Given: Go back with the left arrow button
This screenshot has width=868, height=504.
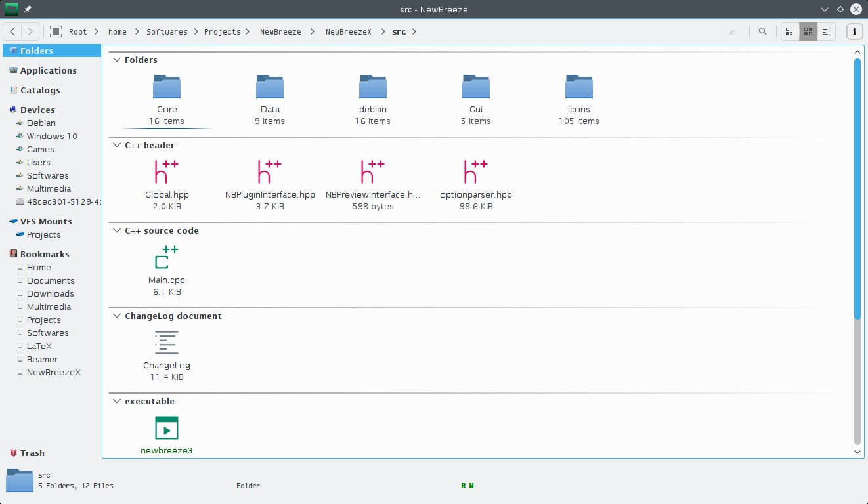Looking at the screenshot, I should click(13, 31).
